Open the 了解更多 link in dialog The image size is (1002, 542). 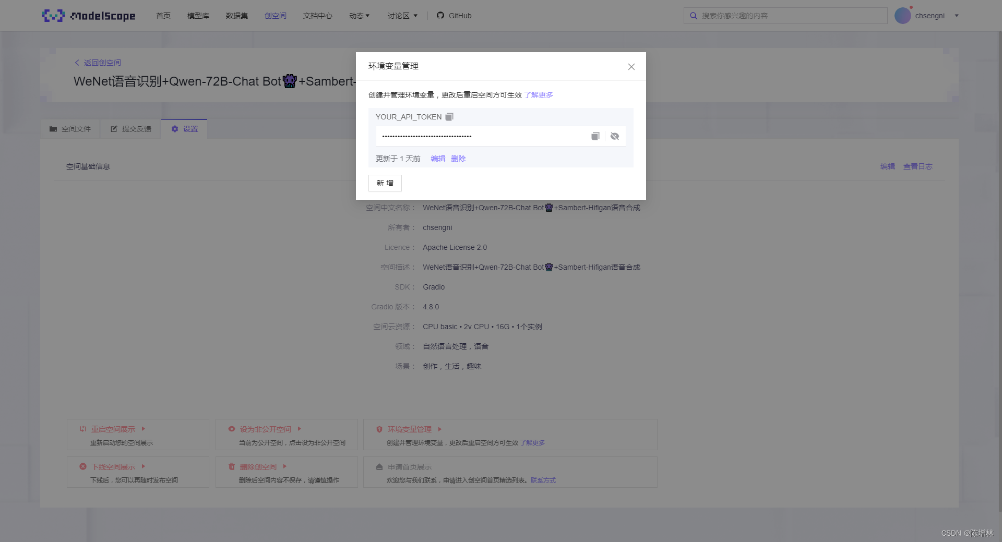tap(539, 95)
